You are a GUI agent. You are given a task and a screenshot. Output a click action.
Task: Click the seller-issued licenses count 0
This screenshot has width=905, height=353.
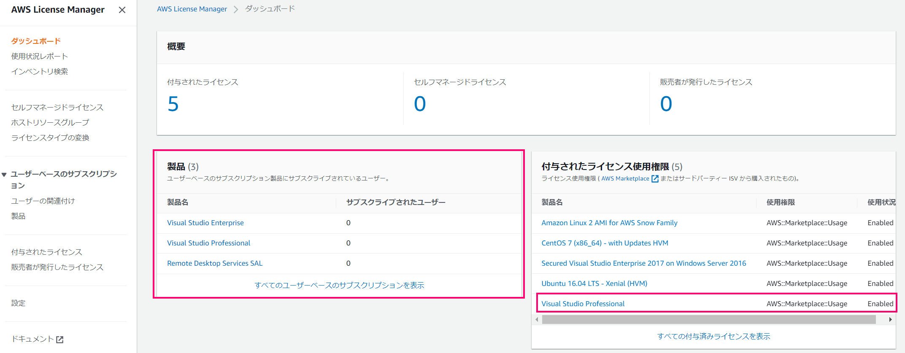coord(666,104)
